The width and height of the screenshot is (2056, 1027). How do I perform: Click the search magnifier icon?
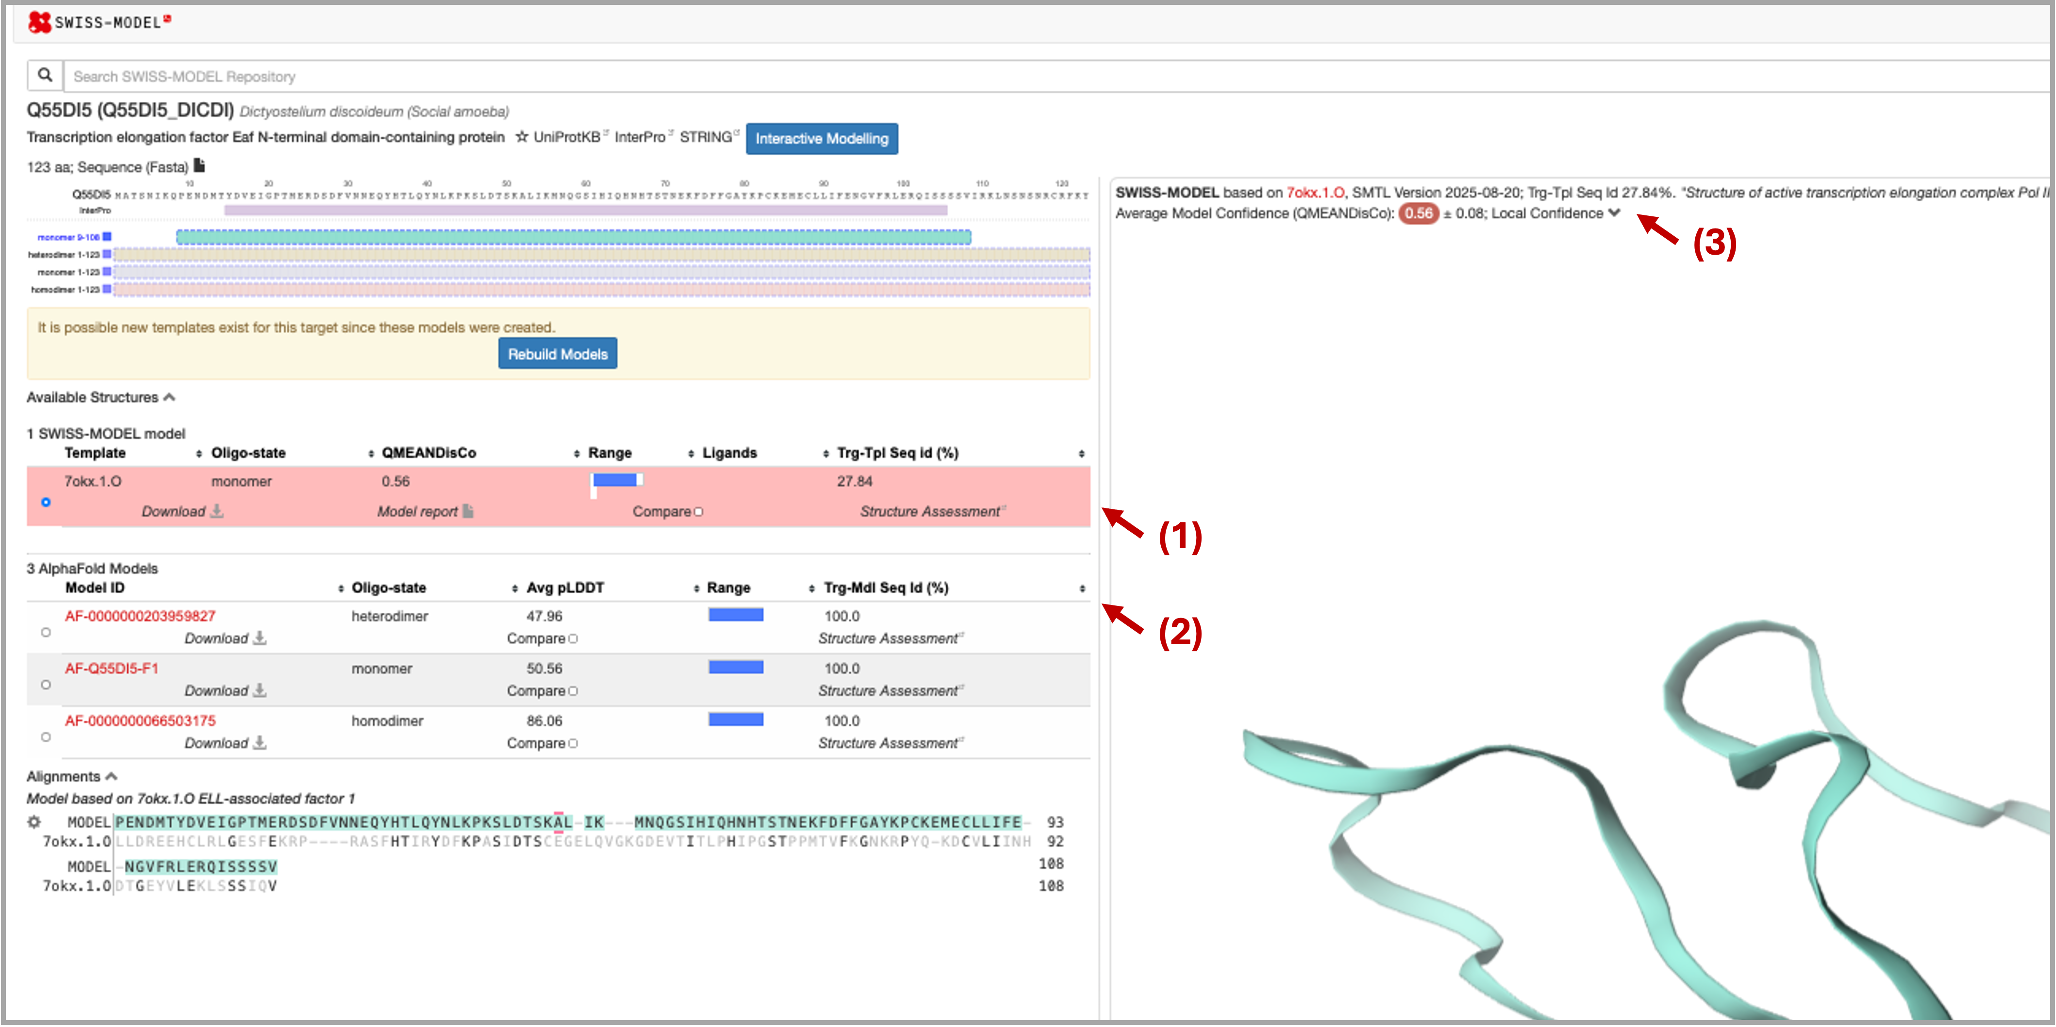click(45, 76)
